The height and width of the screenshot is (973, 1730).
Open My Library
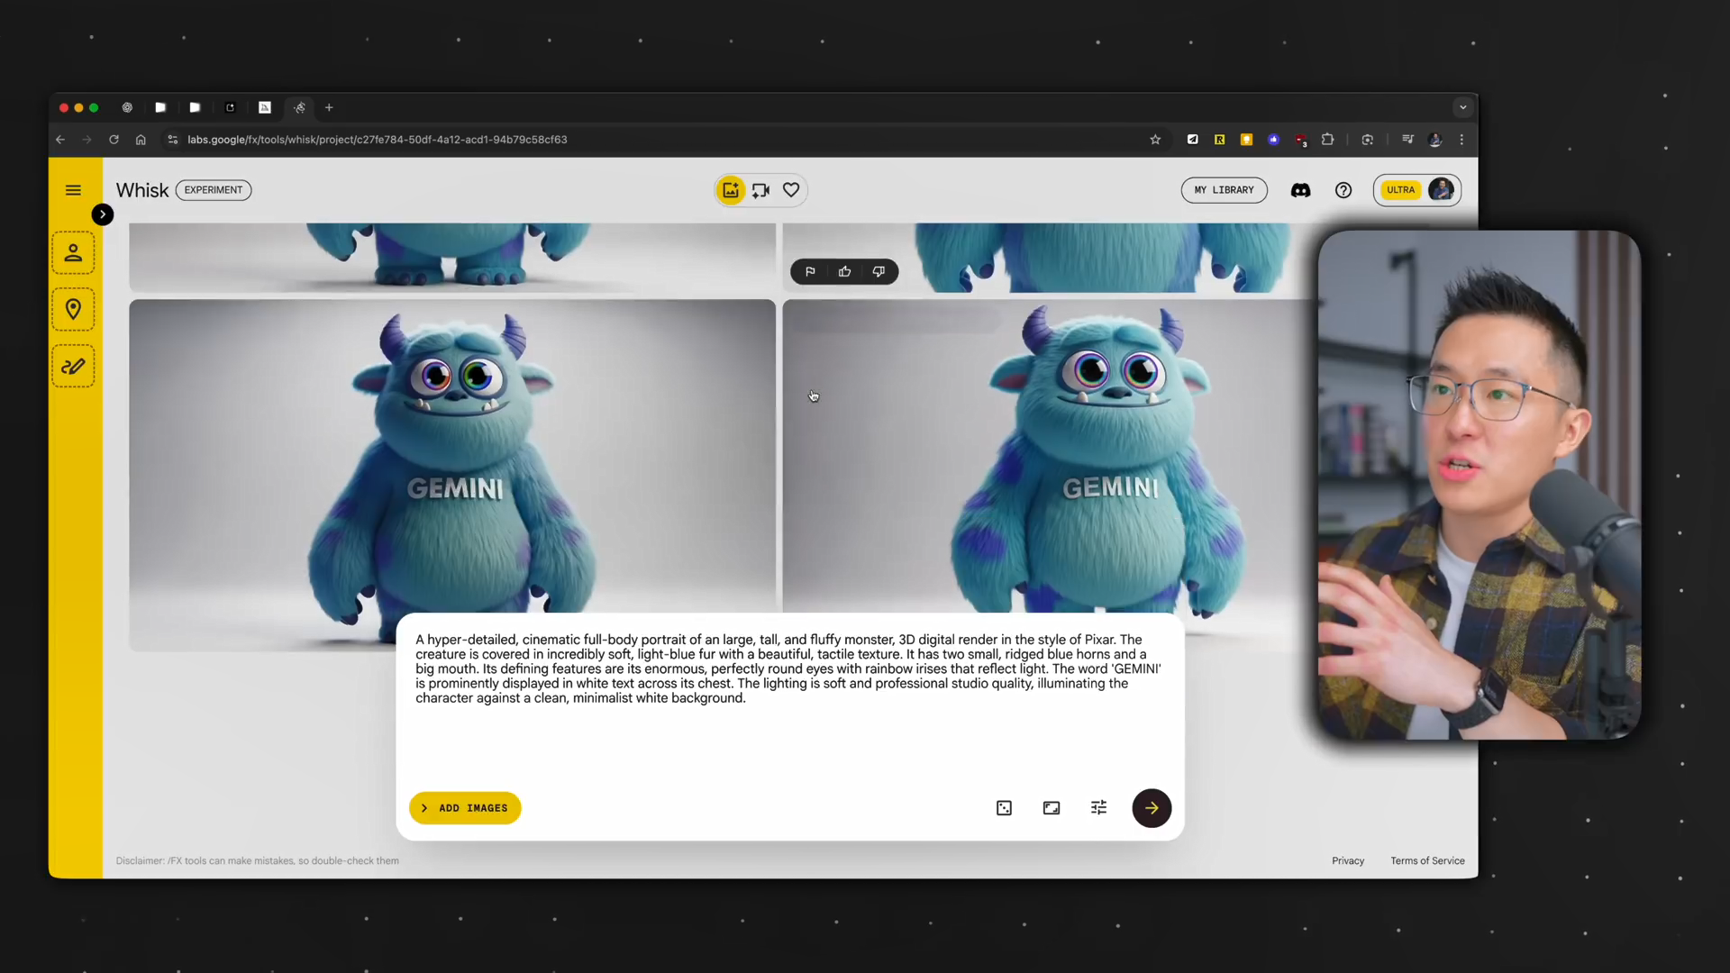1224,190
